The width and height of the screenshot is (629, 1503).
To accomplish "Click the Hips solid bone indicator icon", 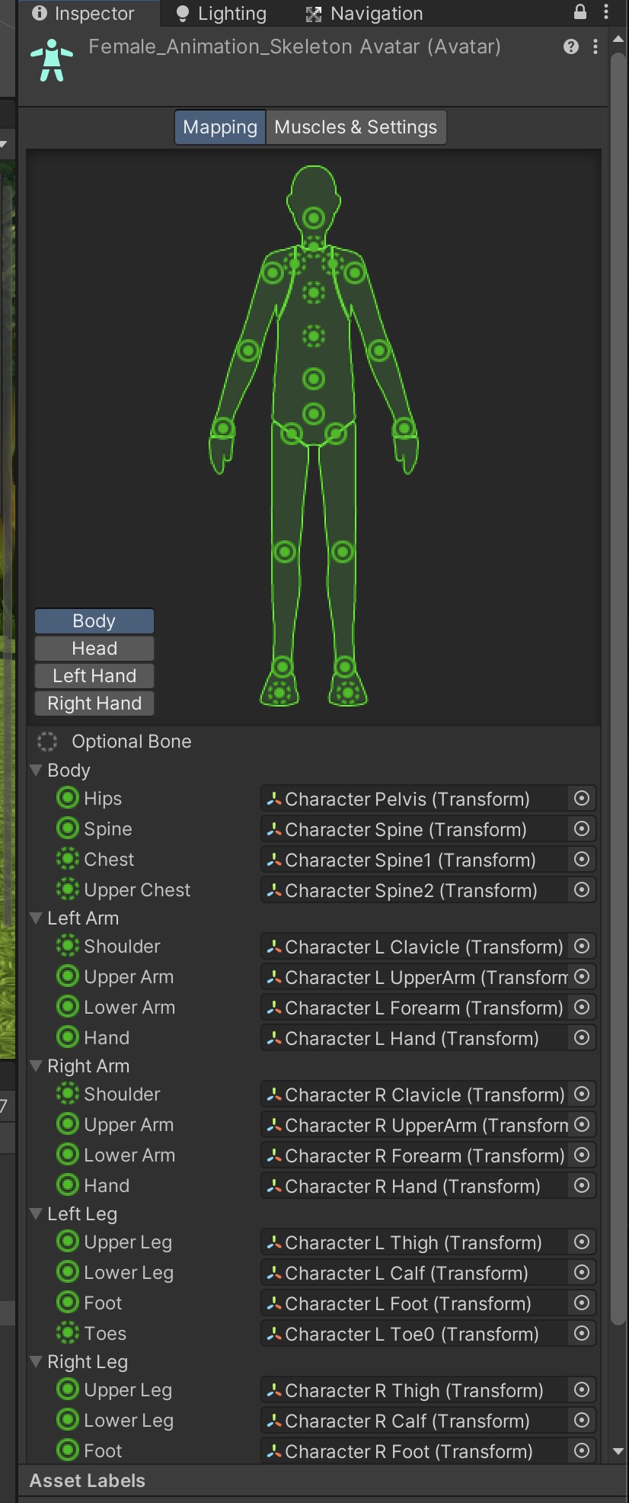I will 68,798.
